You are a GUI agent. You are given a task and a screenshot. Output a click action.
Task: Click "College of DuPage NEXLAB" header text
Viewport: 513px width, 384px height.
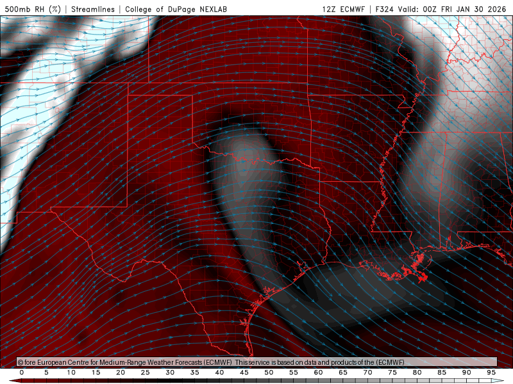pyautogui.click(x=176, y=9)
